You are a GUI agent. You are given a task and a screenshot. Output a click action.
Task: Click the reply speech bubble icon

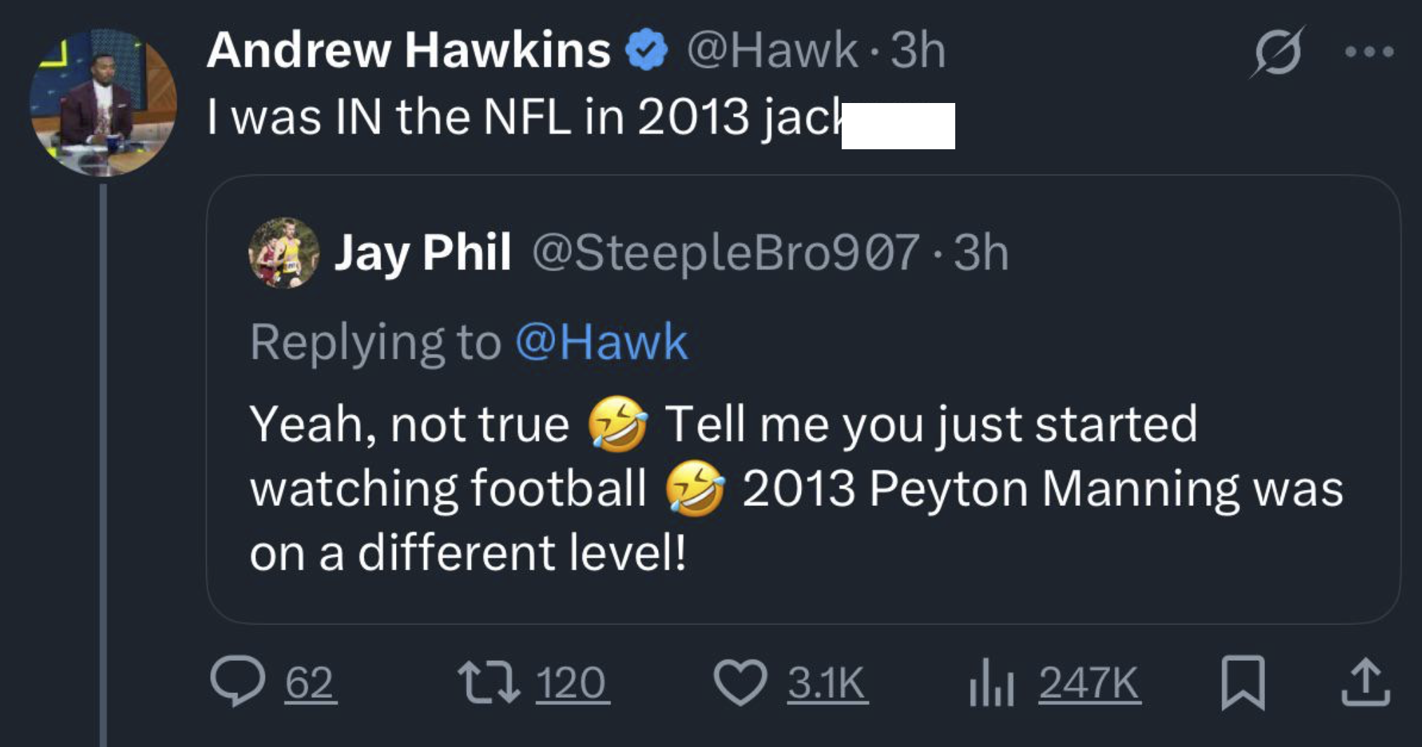238,681
